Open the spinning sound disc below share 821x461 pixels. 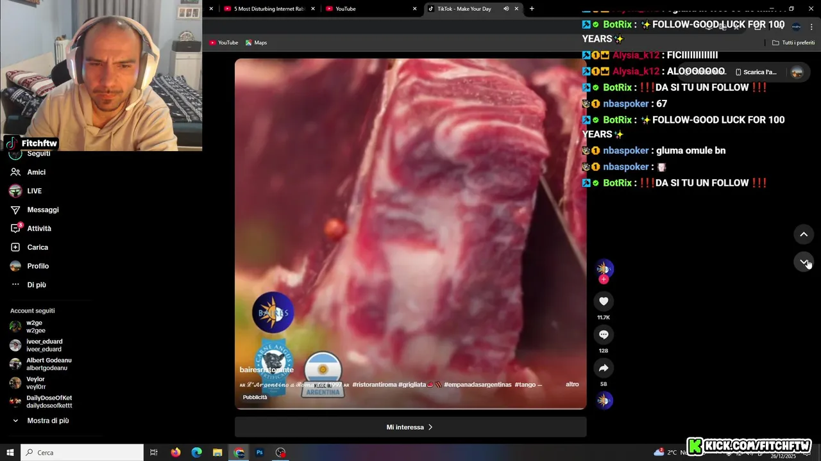[x=604, y=400]
